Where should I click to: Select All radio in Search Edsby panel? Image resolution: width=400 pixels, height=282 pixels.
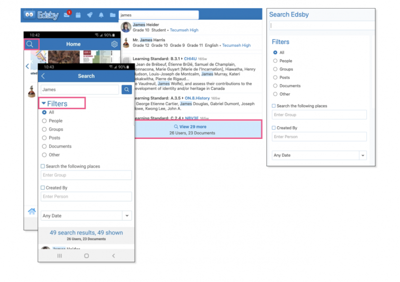click(275, 52)
